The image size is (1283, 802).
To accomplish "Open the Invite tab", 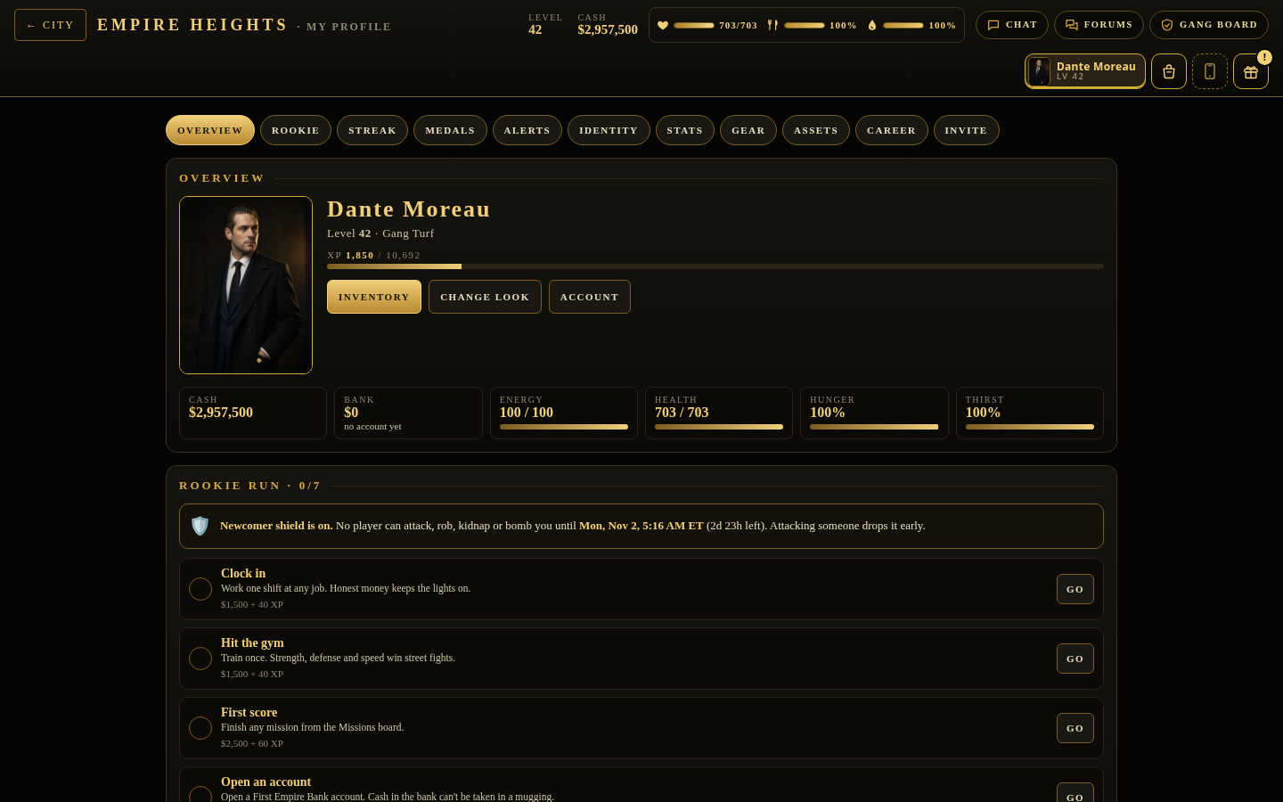I will point(967,130).
